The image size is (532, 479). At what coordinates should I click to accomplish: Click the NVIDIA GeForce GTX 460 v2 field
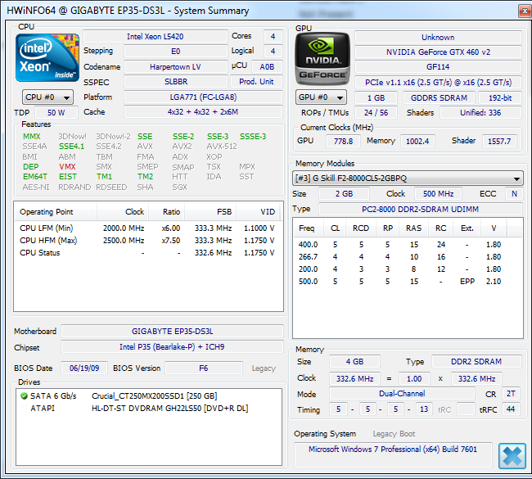coord(438,52)
